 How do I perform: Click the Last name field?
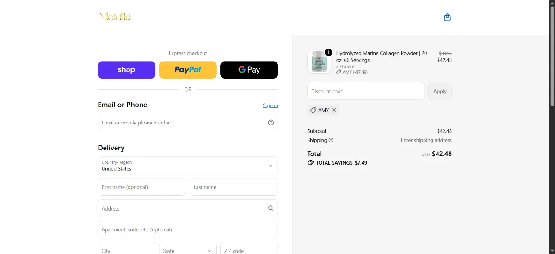click(x=234, y=187)
